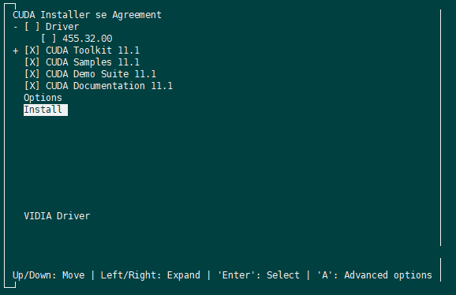456x295 pixels.
Task: Click the 'A': Advanced options hint
Action: (x=375, y=275)
